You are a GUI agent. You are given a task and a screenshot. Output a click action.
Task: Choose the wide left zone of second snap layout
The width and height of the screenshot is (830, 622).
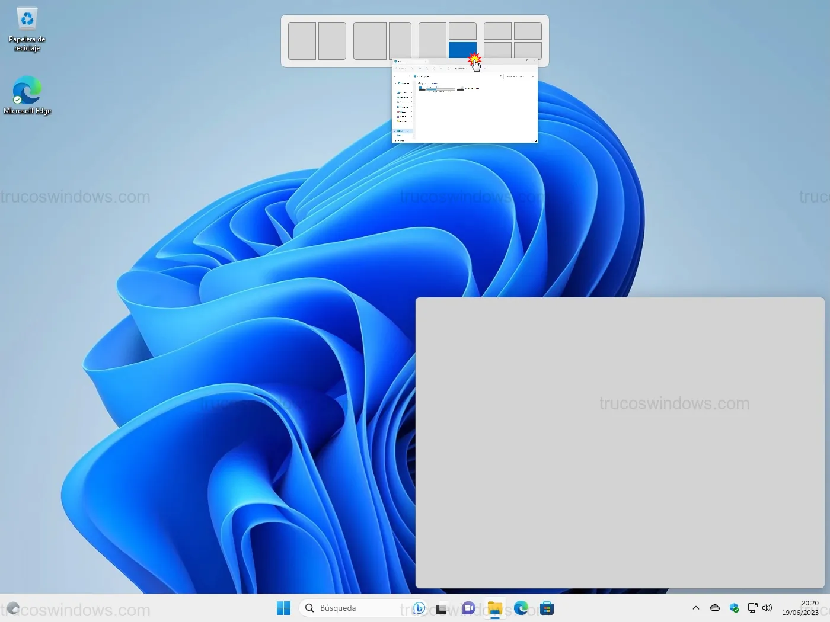point(370,41)
